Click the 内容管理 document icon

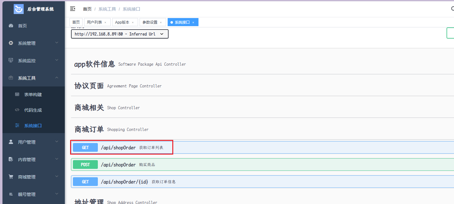click(11, 159)
